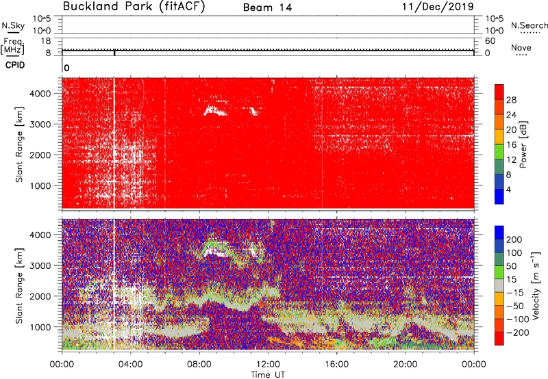The height and width of the screenshot is (379, 548).
Task: Click the 'N.Sky' label
Action: pos(13,25)
